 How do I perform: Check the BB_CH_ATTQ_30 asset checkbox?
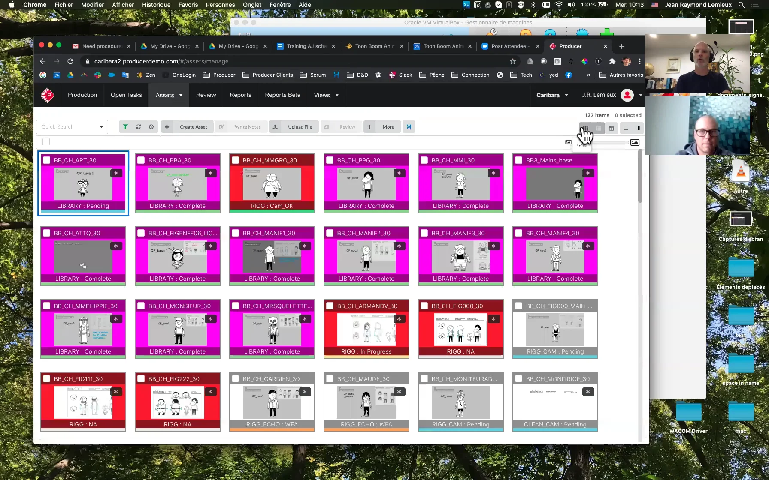pos(47,233)
